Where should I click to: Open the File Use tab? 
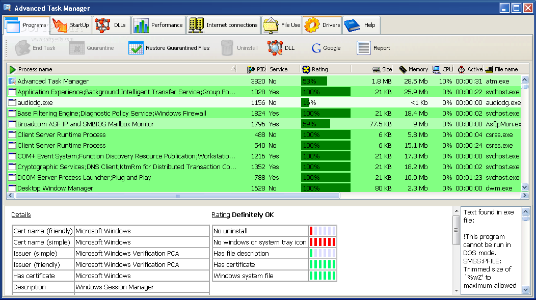[x=282, y=25]
